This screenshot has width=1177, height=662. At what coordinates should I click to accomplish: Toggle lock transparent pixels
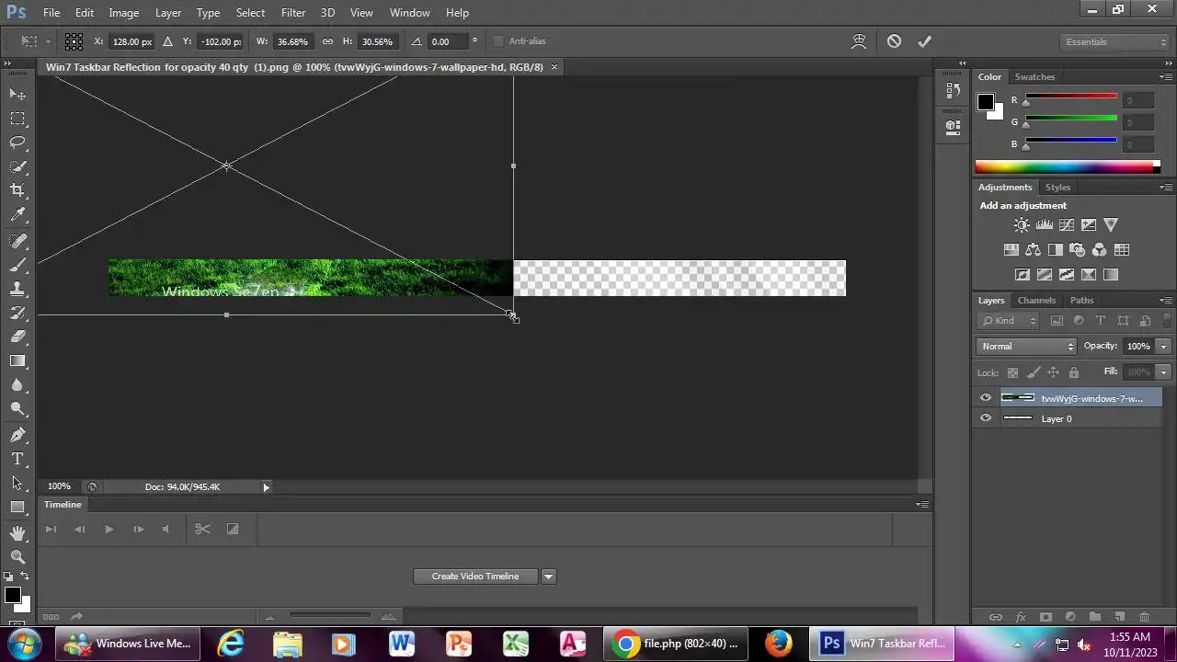point(1012,372)
